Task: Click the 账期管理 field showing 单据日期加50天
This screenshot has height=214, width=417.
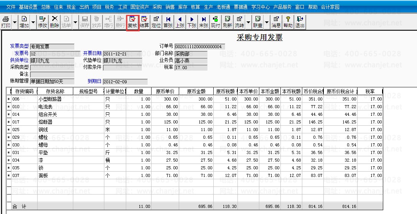Action: (x=52, y=81)
